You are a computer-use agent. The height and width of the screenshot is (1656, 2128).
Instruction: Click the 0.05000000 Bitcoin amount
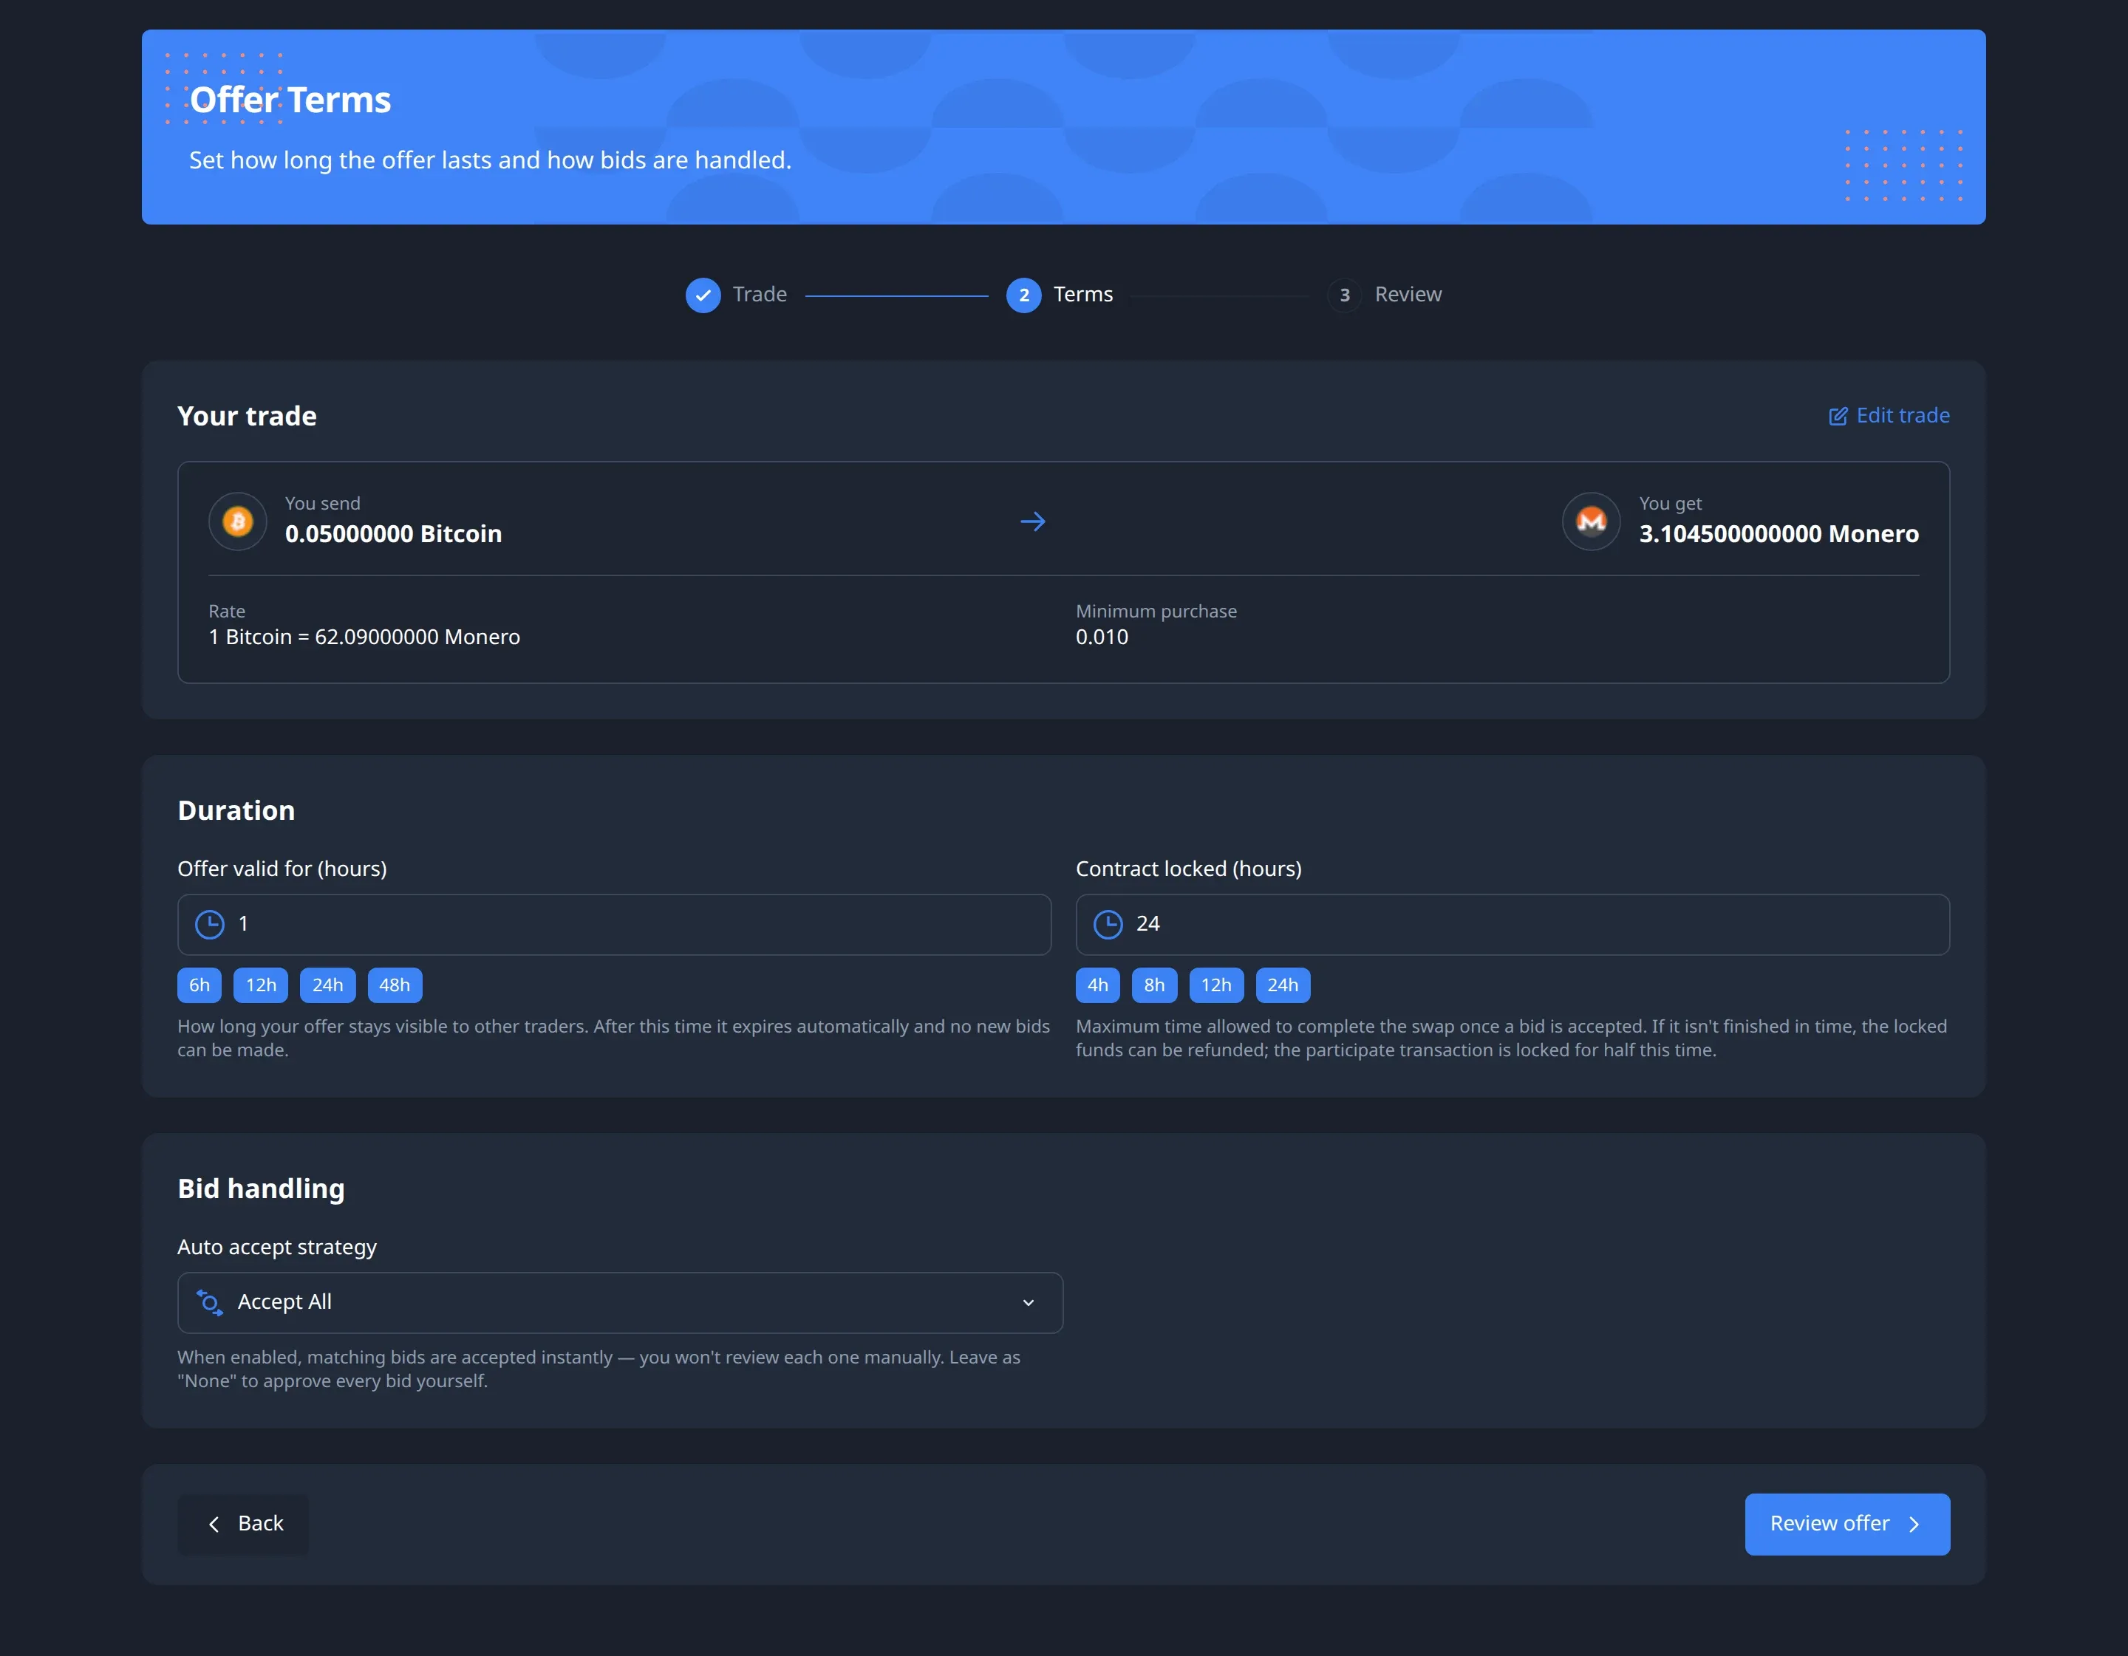[x=394, y=534]
